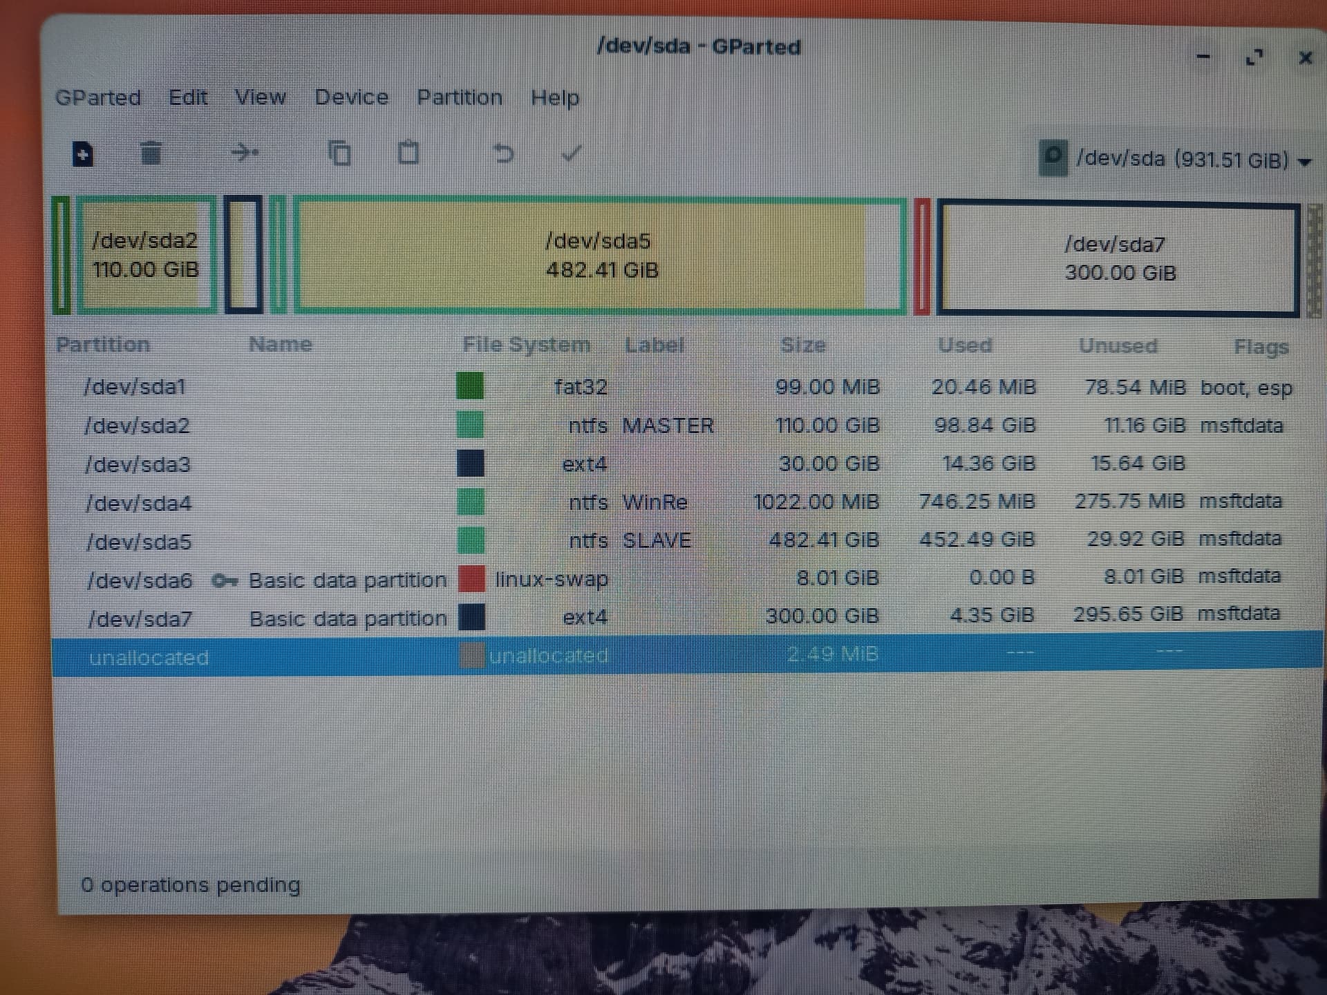1327x995 pixels.
Task: Open the Partition menu
Action: click(459, 97)
